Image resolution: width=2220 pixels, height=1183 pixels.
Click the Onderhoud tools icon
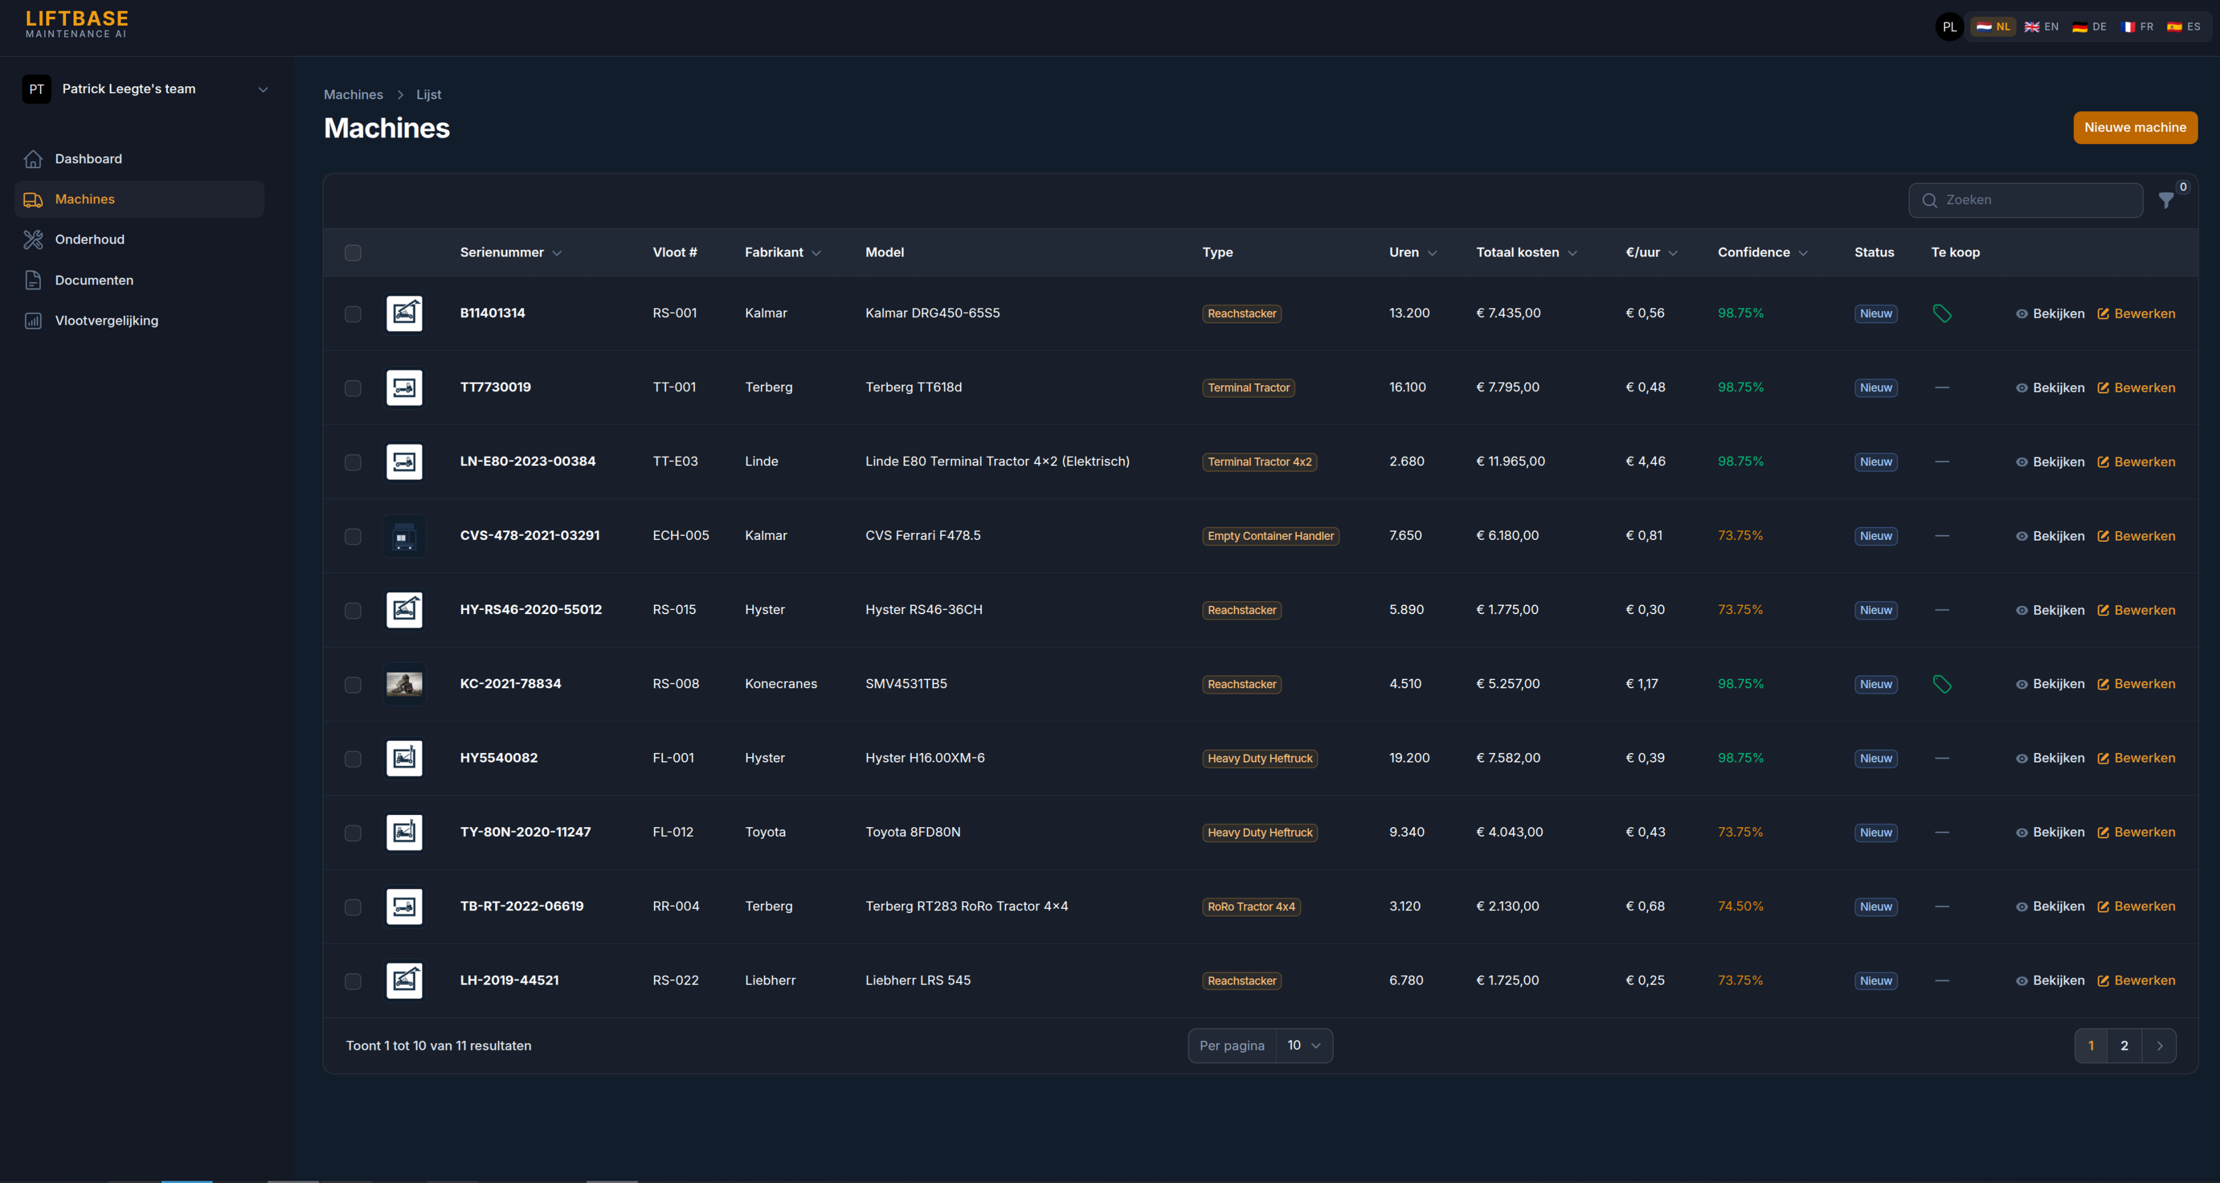pyautogui.click(x=33, y=239)
